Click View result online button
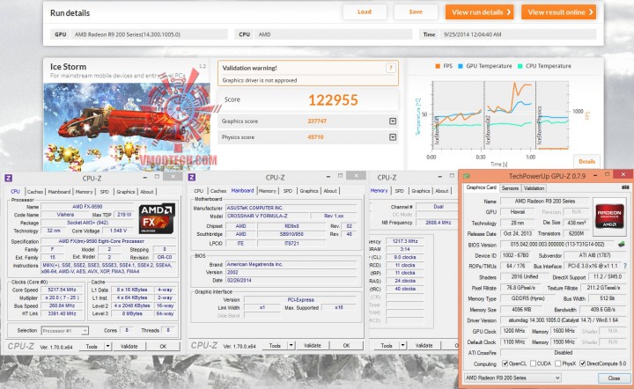This screenshot has height=389, width=634. pyautogui.click(x=559, y=12)
